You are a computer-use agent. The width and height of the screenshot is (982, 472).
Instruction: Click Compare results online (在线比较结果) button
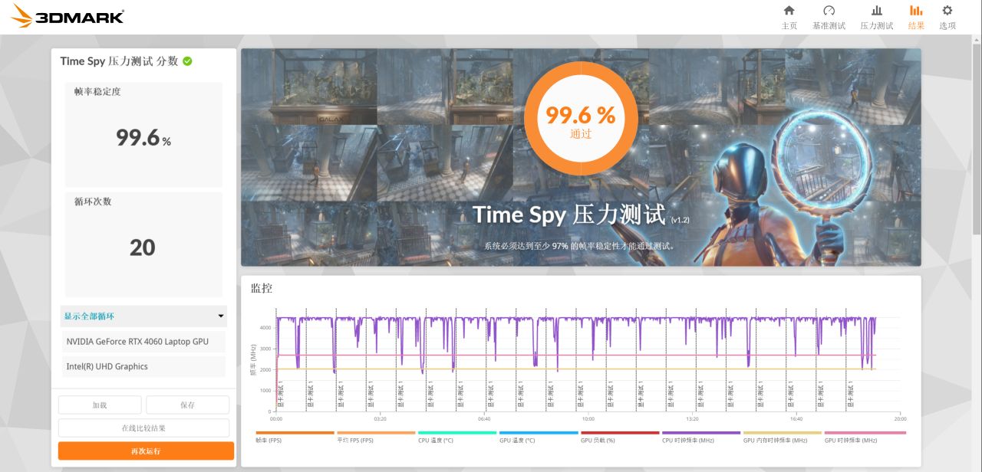point(143,428)
